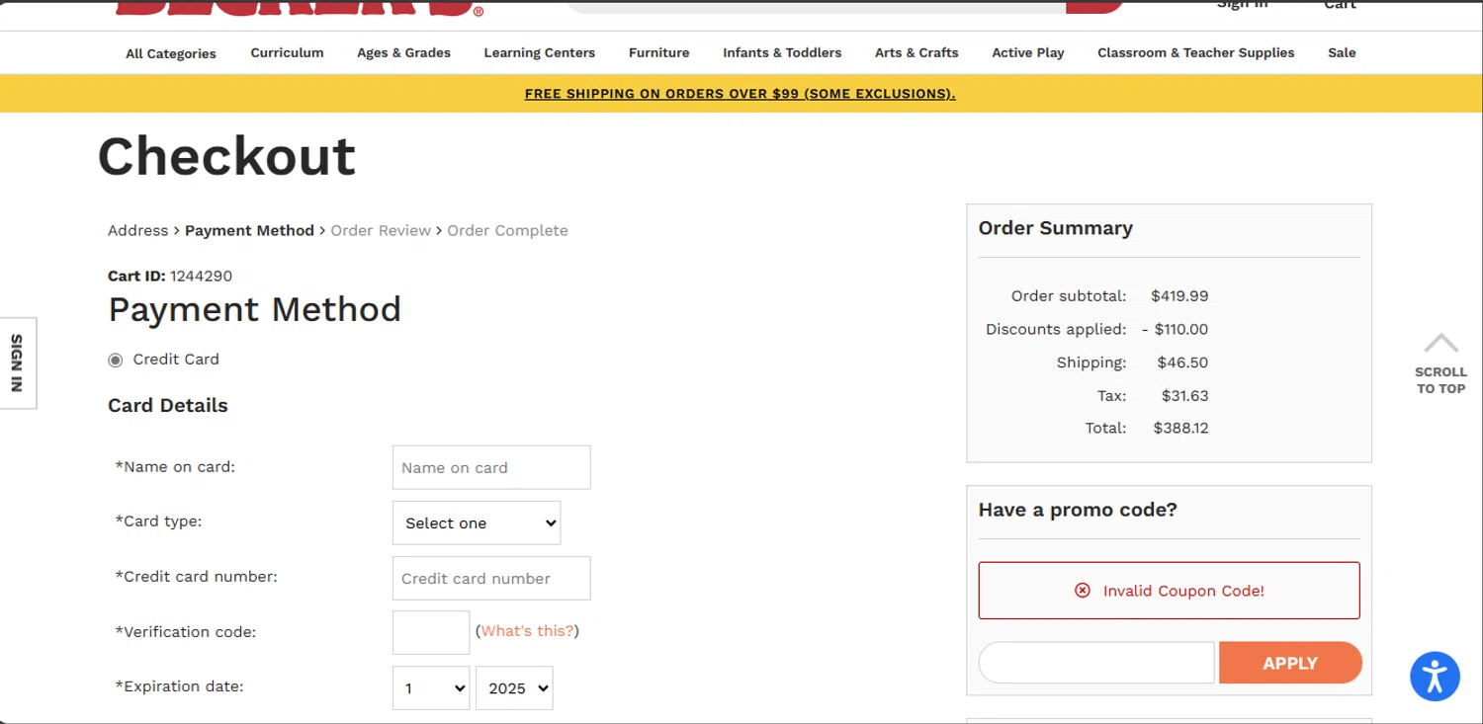The width and height of the screenshot is (1483, 724).
Task: Click the Payment Method breadcrumb step
Action: (249, 230)
